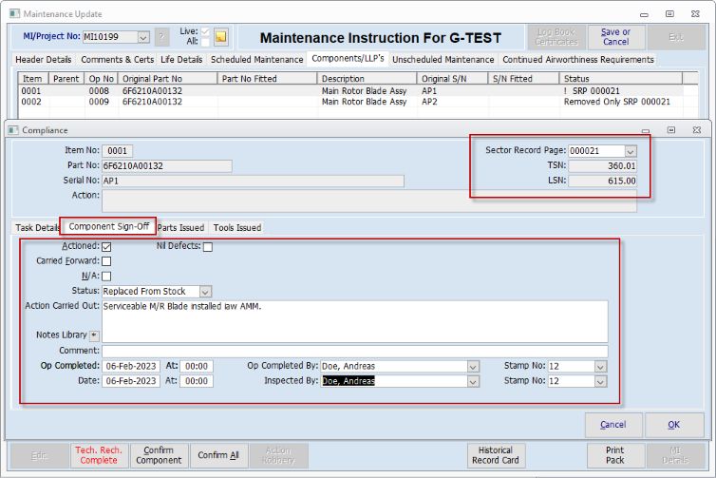Open Continued Airworthiness Requirements tab

click(578, 60)
